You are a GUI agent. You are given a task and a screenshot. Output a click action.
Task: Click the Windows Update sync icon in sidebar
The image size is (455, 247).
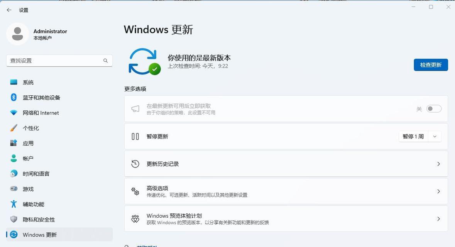14,235
